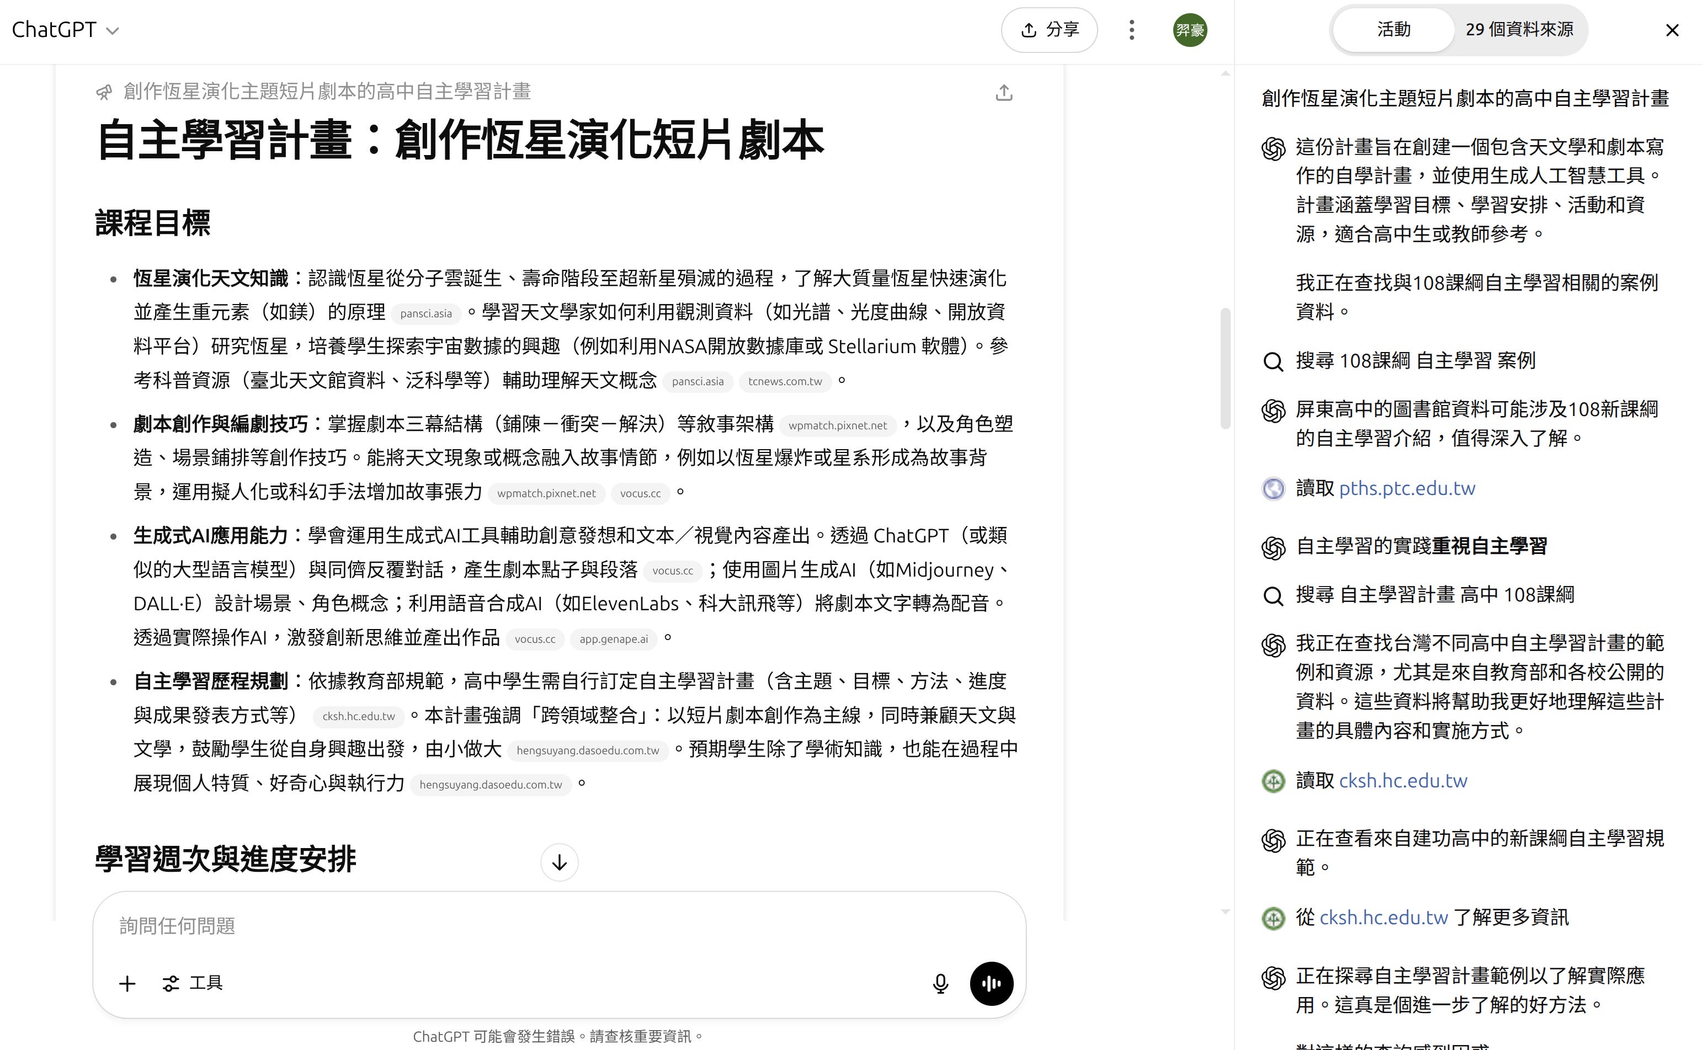Open the 工具 tools menu

[x=193, y=983]
